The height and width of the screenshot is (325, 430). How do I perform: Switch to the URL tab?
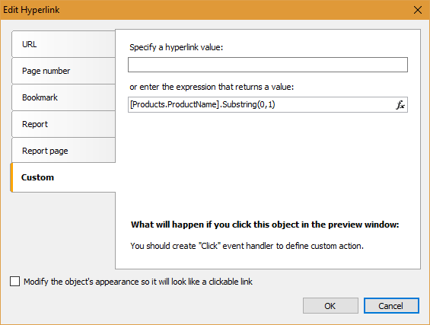tap(63, 44)
